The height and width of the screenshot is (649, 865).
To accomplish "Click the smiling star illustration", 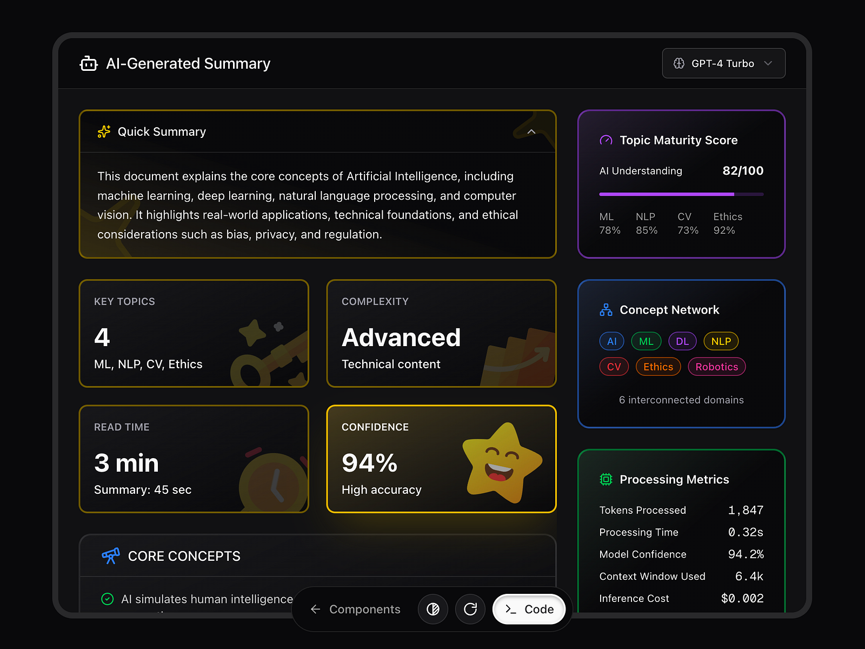I will [502, 463].
